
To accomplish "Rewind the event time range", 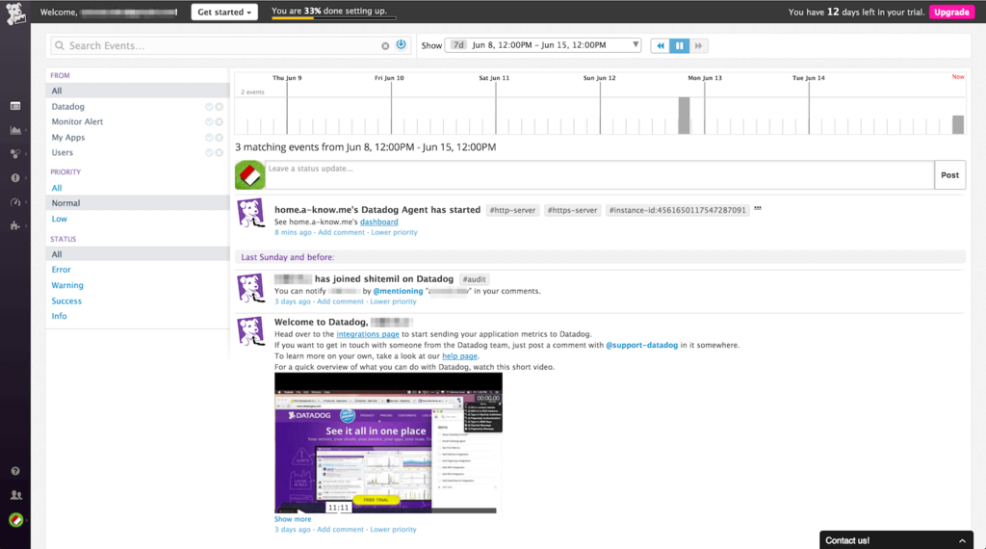I will 661,45.
